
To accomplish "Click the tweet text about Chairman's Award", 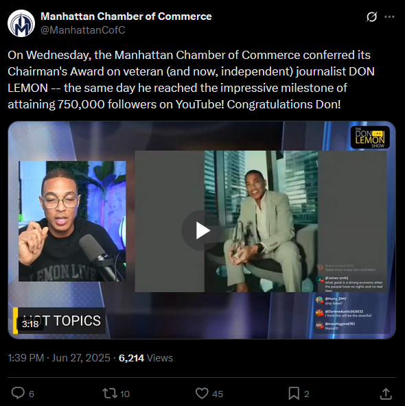I will 191,80.
